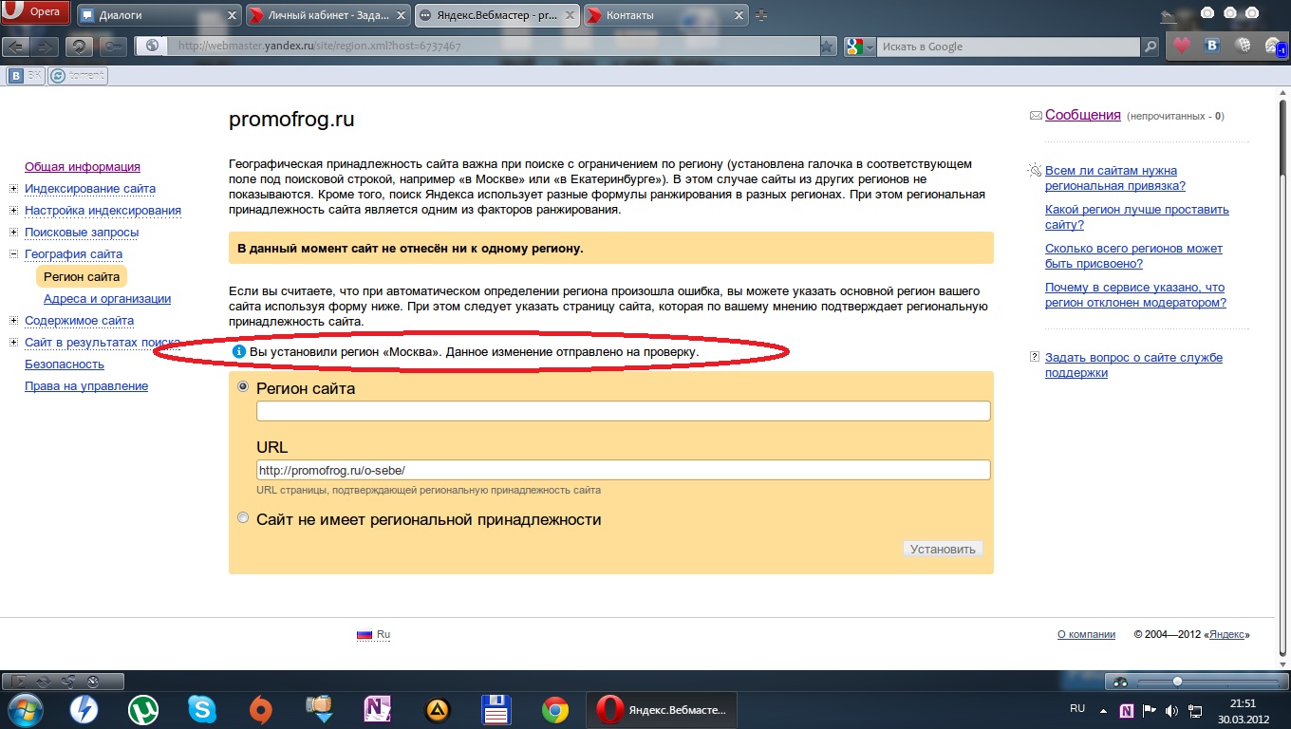The width and height of the screenshot is (1291, 729).
Task: Expand the Поисковые запросы section
Action: pos(14,233)
